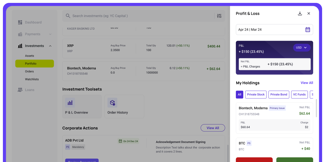Click the Dashboard grid icon

(20, 22)
